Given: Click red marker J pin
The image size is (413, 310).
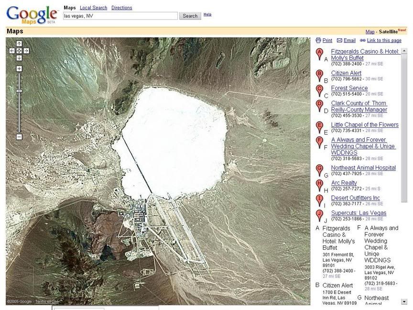Looking at the screenshot, I should tap(319, 215).
